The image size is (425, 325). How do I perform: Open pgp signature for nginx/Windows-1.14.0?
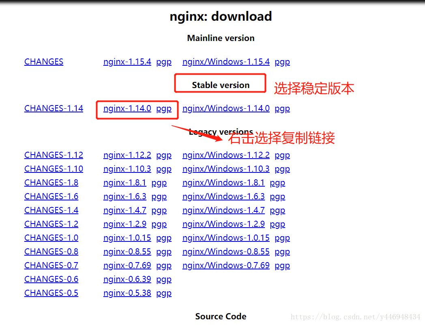pos(282,109)
